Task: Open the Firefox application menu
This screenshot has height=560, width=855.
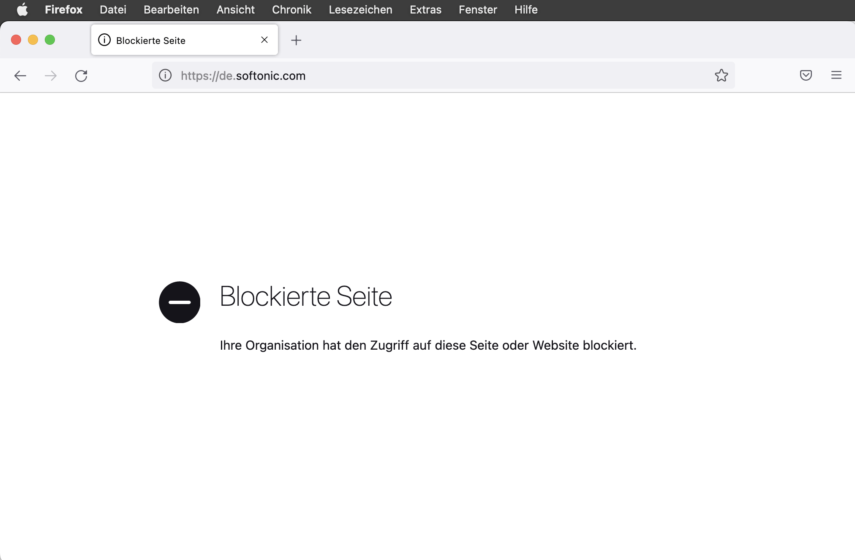Action: pyautogui.click(x=63, y=9)
